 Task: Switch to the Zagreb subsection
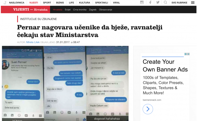tap(93, 10)
